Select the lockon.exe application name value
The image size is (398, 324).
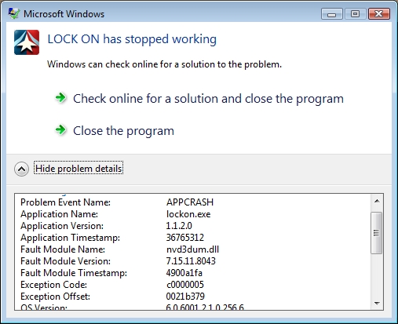tap(188, 214)
